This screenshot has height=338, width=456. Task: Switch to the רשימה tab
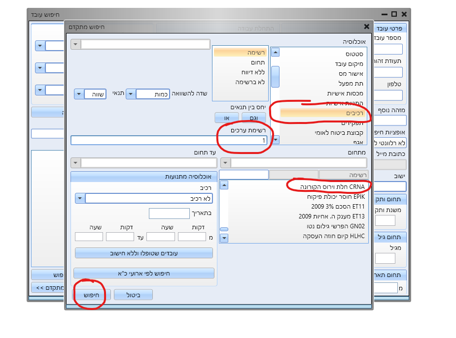coord(344,175)
